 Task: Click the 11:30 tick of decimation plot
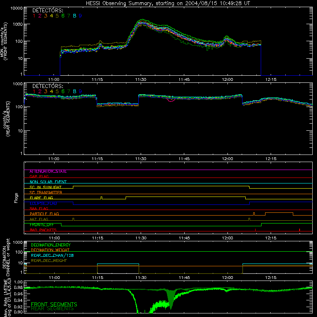click(x=141, y=278)
